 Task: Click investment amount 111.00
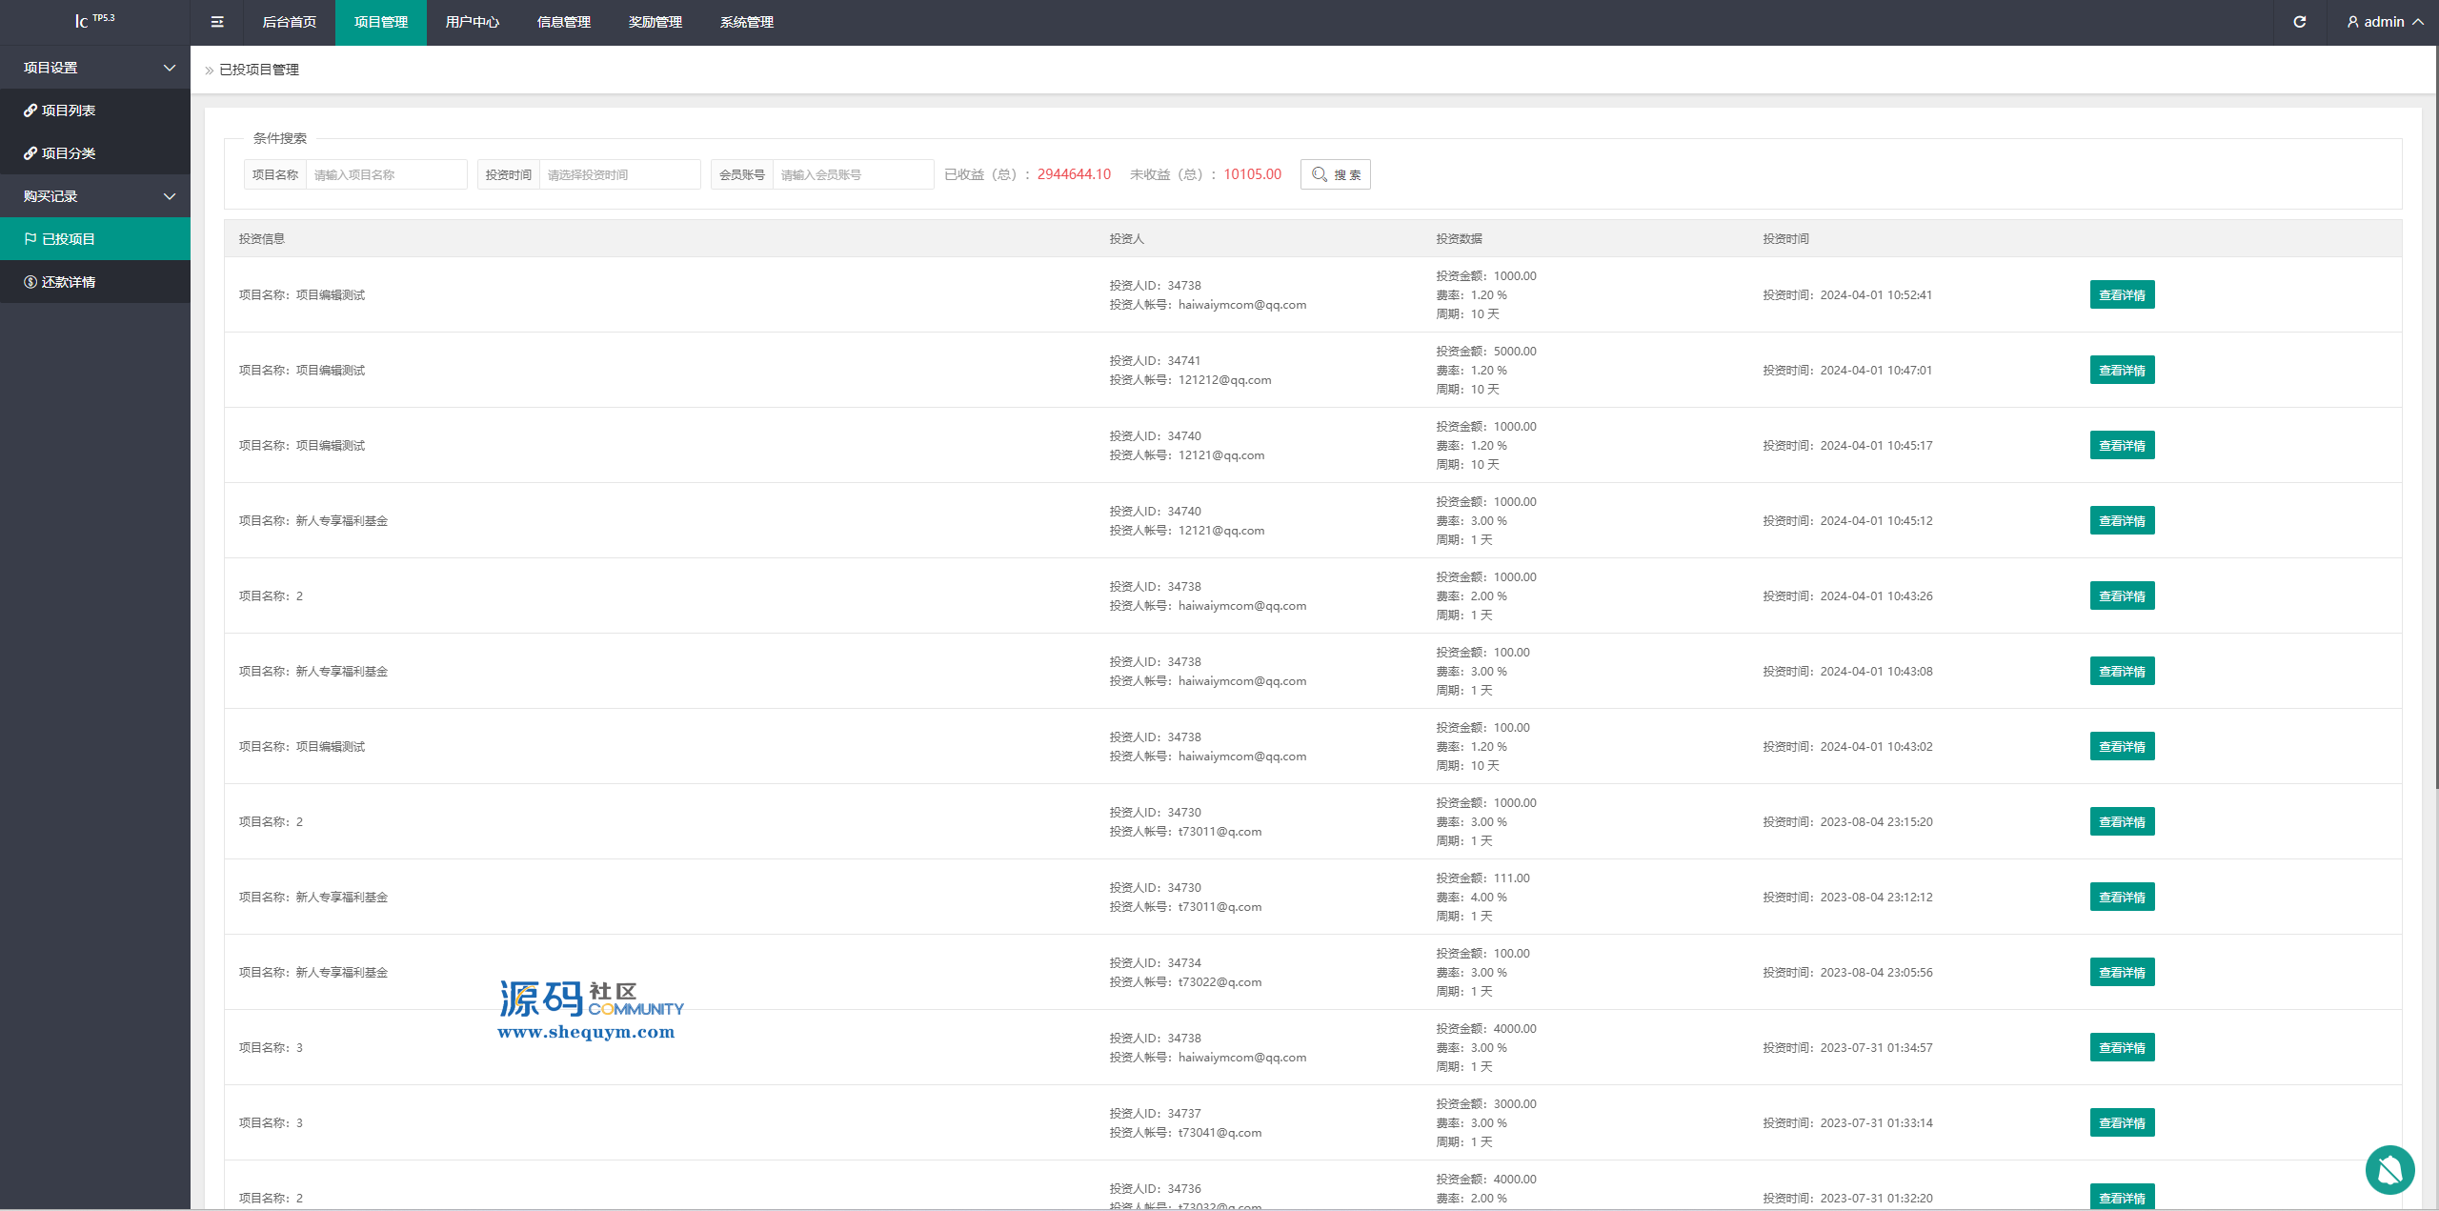1512,878
